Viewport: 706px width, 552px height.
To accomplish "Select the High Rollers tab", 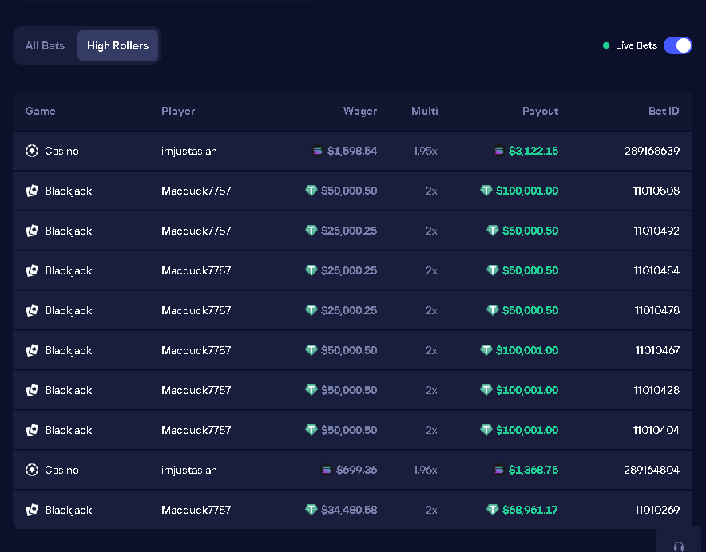I will coord(117,45).
